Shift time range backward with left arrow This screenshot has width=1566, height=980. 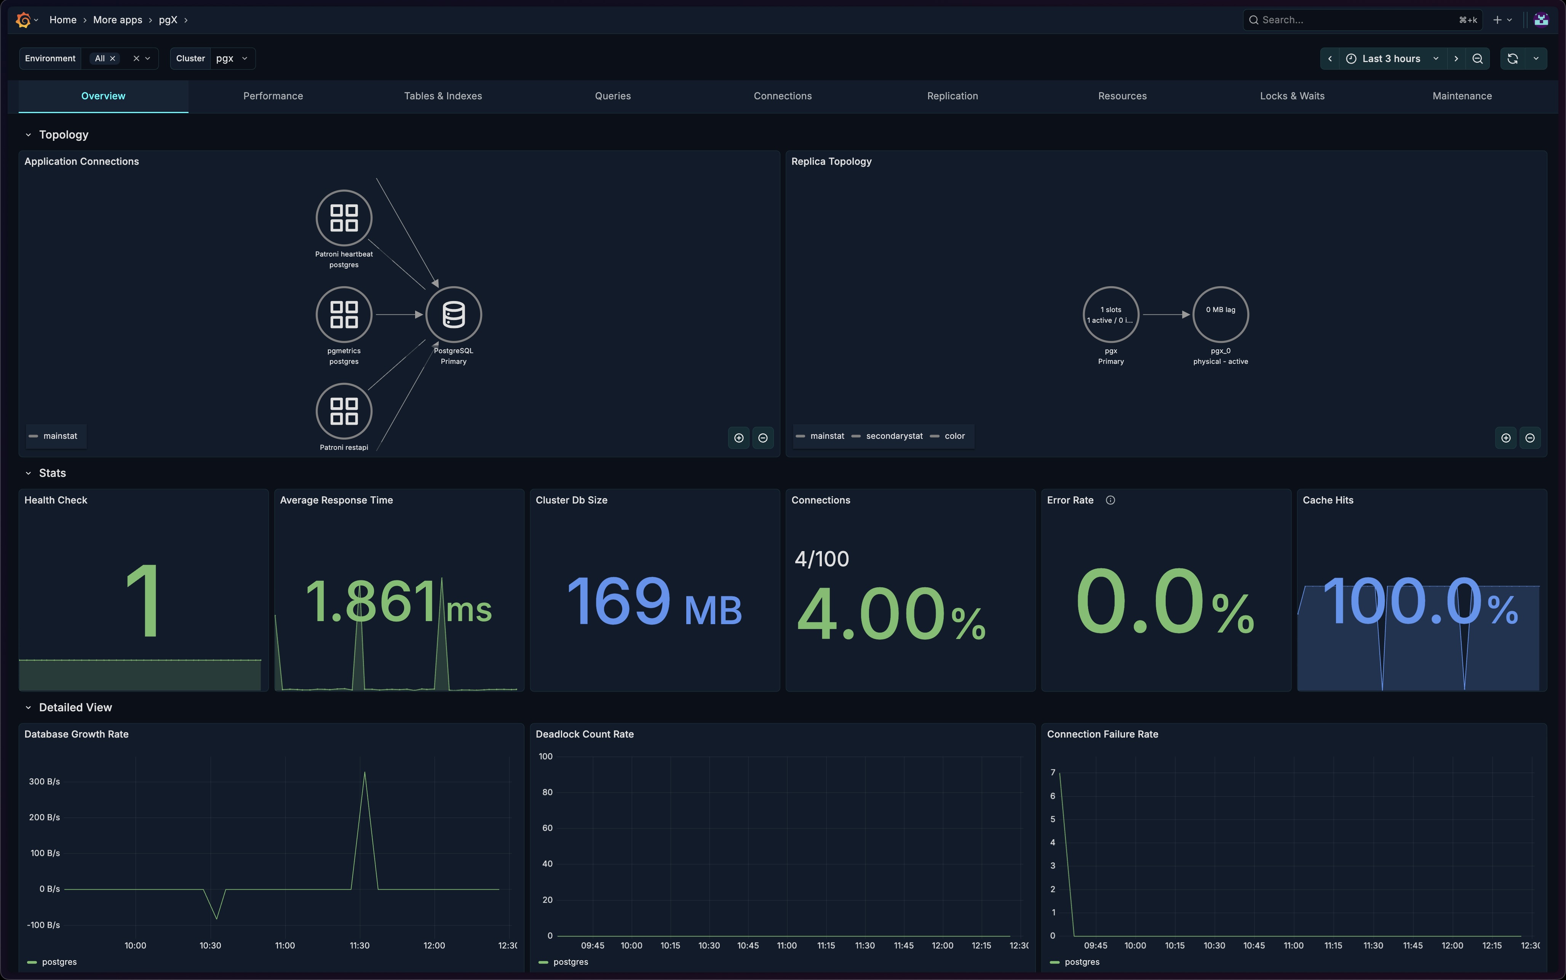[1330, 58]
